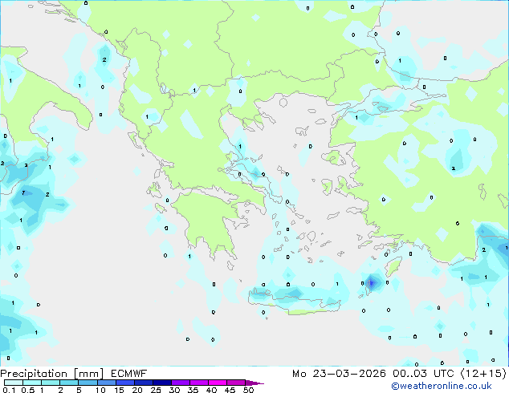The image size is (509, 393).
Task: Click the legend scale label '0.1'
Action: click(9, 390)
